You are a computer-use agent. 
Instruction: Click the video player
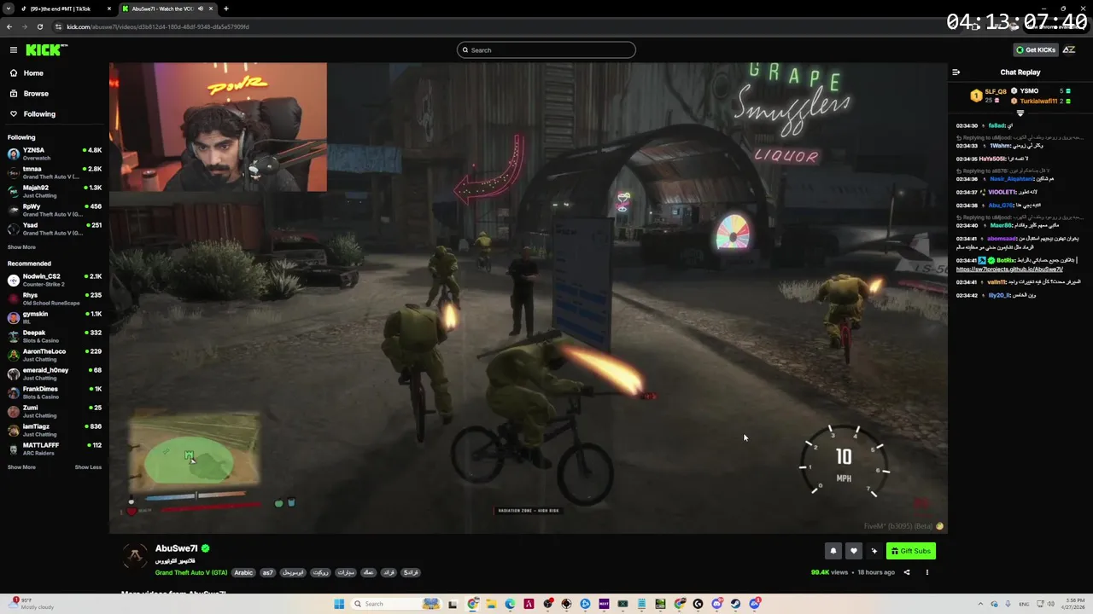pos(529,298)
